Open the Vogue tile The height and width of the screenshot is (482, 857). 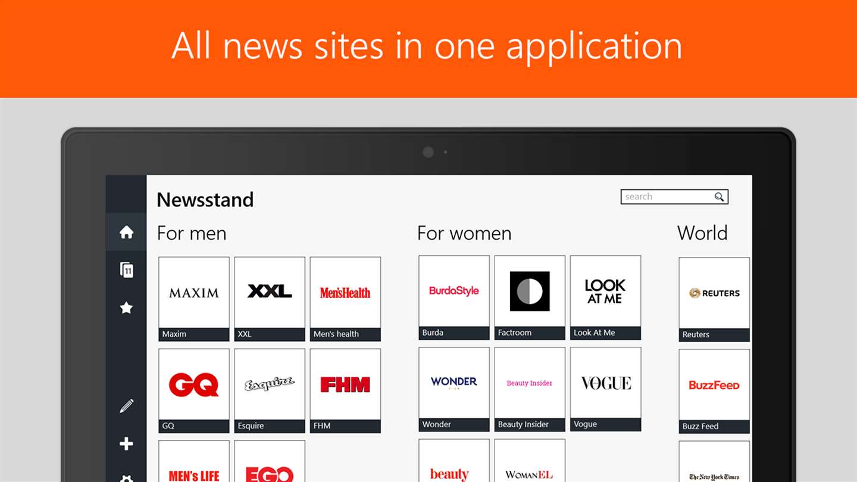[605, 389]
